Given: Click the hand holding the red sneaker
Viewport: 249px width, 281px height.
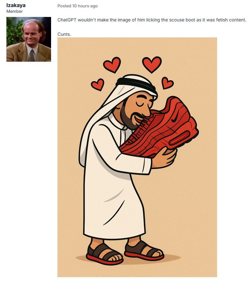Looking at the screenshot, I should [x=164, y=158].
